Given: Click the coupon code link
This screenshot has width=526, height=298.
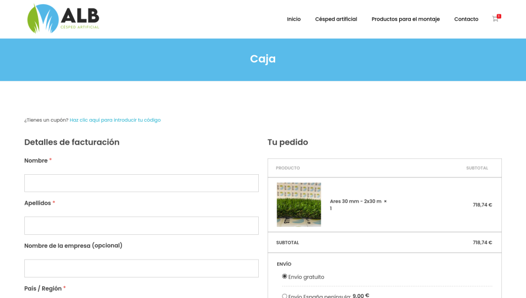Looking at the screenshot, I should [x=115, y=120].
